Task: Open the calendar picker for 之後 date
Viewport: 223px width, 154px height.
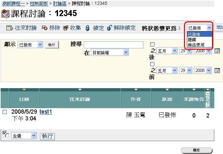Action: (x=217, y=51)
